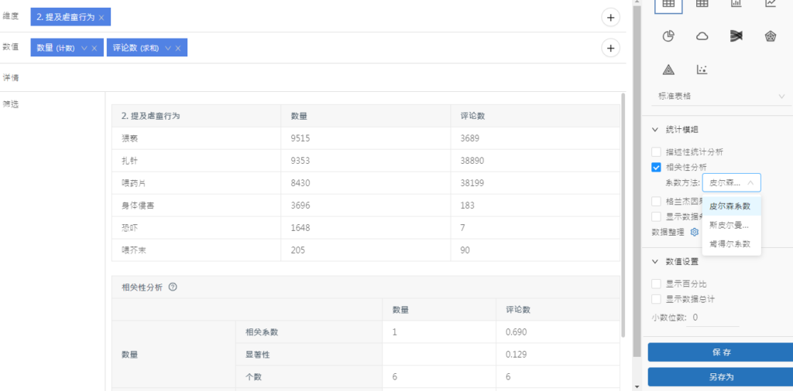Screen dimensions: 793x391
Task: Open the 数据整理 gear settings
Action: click(695, 232)
